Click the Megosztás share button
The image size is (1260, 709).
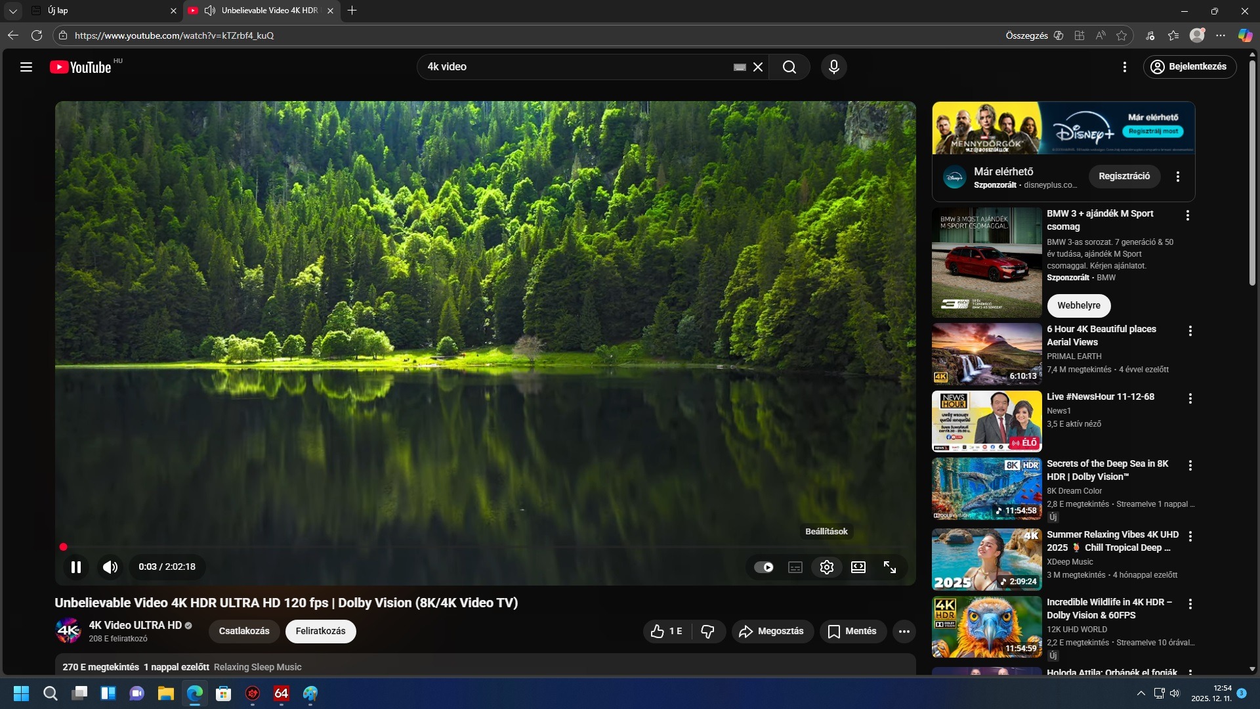772,632
